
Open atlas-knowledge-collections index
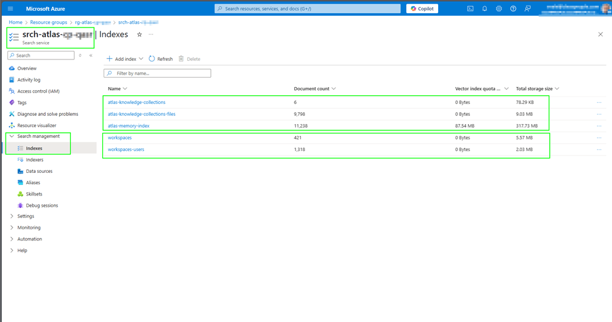click(x=137, y=102)
